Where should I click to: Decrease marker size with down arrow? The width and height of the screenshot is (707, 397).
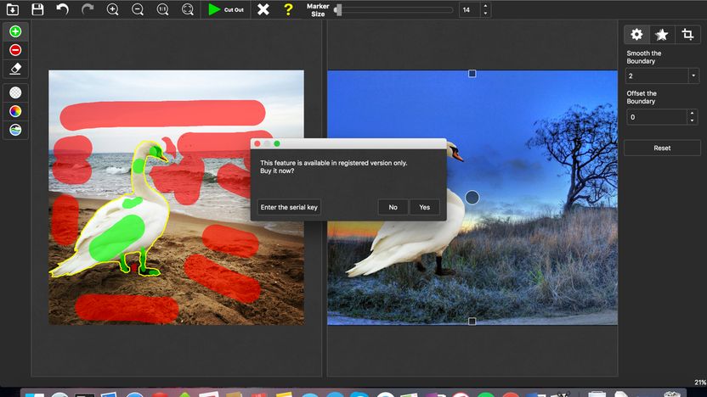click(x=485, y=13)
